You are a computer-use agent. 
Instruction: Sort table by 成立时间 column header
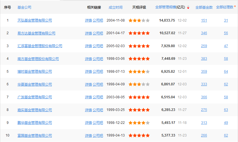pyautogui.click(x=116, y=7)
